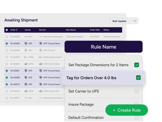Disable Set Package Dimensions for 2 Items rule
The image size is (162, 122).
[137, 65]
